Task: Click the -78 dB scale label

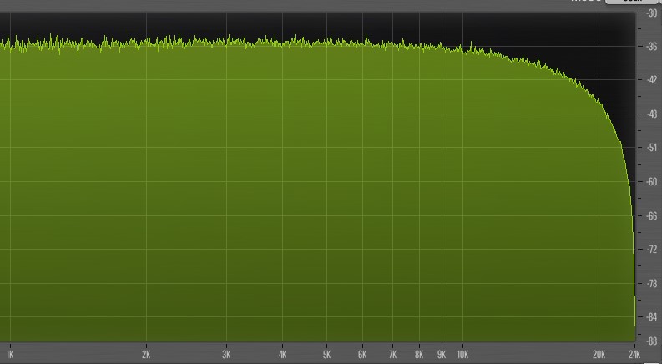Action: [x=650, y=283]
